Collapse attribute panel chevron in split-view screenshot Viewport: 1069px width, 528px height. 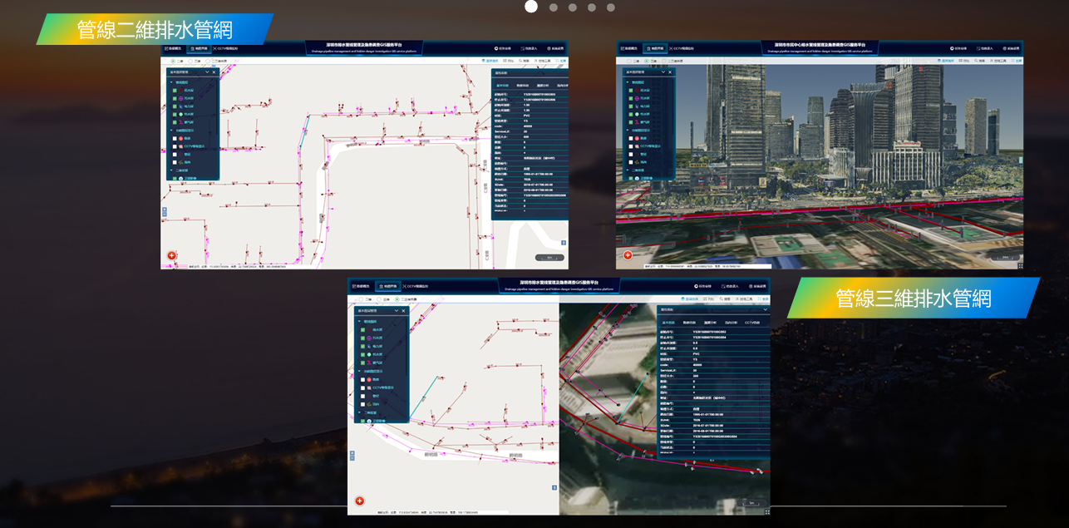764,308
